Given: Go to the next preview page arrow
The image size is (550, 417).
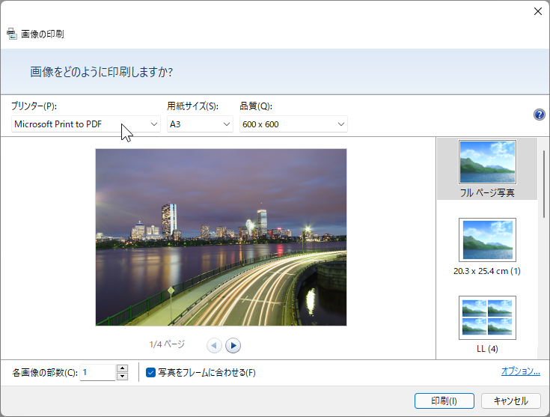Looking at the screenshot, I should (x=233, y=345).
